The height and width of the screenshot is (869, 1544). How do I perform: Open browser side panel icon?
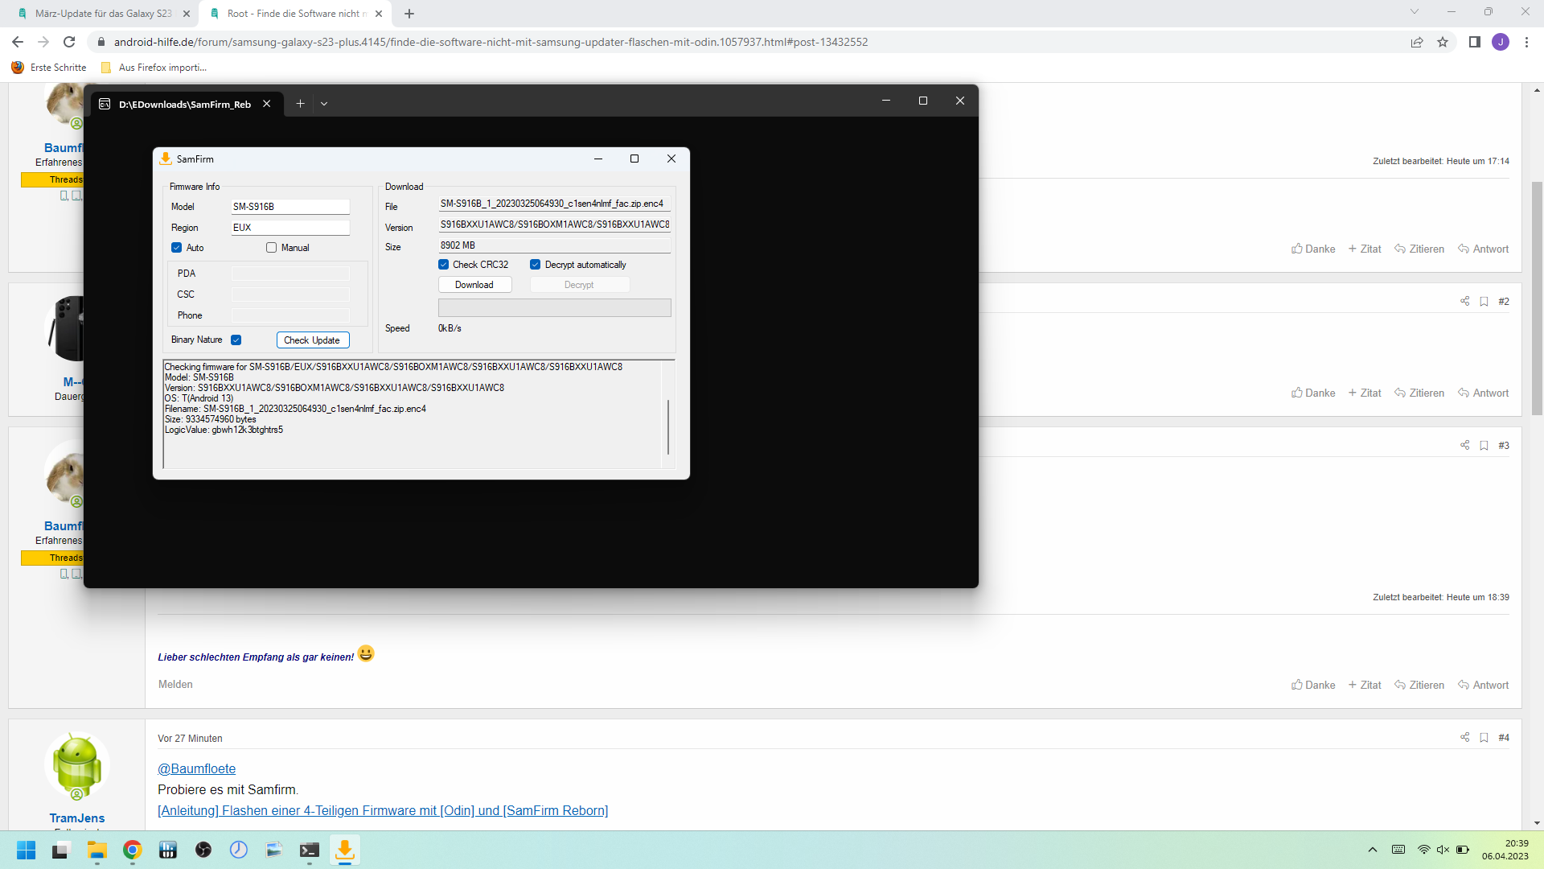pyautogui.click(x=1474, y=42)
